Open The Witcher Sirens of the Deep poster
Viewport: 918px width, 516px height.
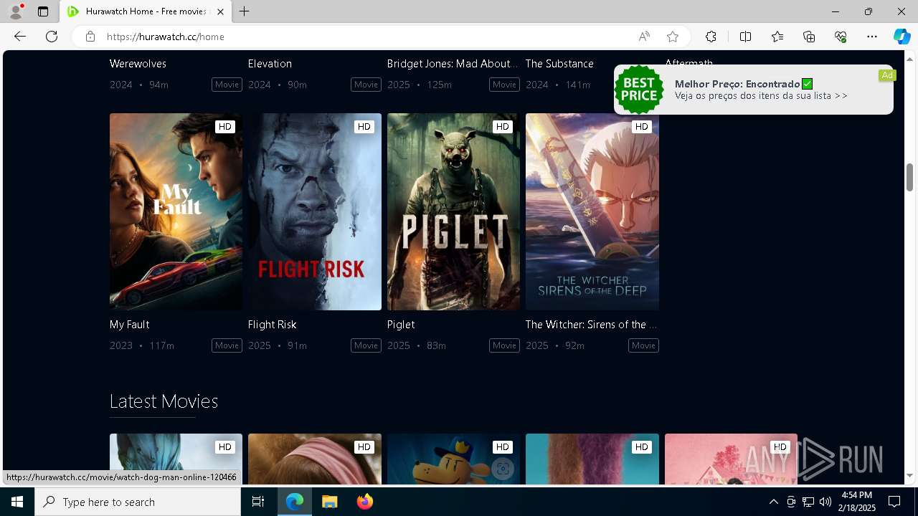(x=592, y=211)
